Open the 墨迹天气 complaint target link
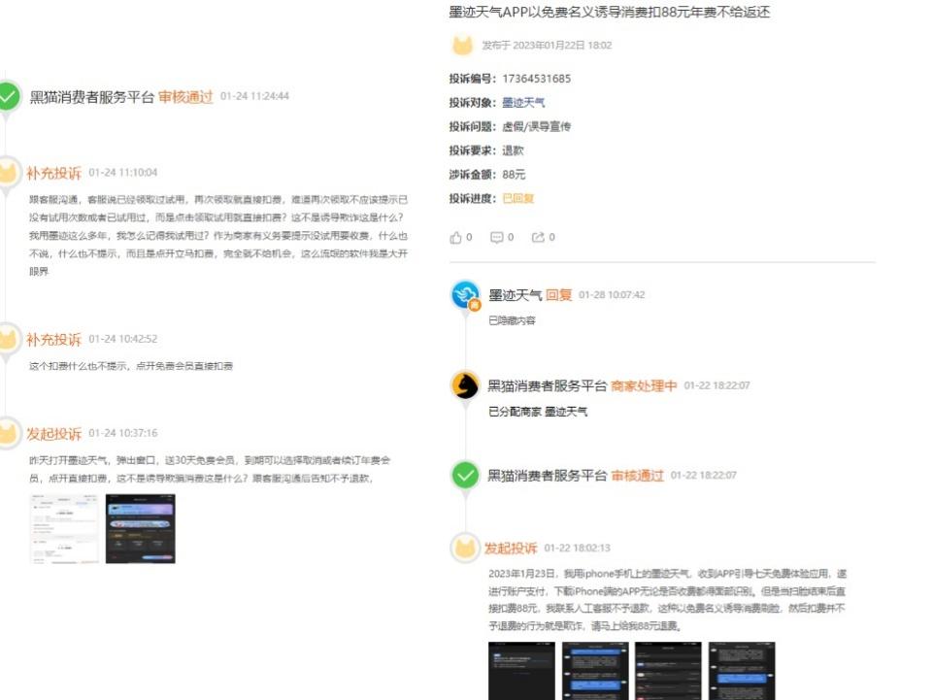This screenshot has width=933, height=700. pos(523,103)
